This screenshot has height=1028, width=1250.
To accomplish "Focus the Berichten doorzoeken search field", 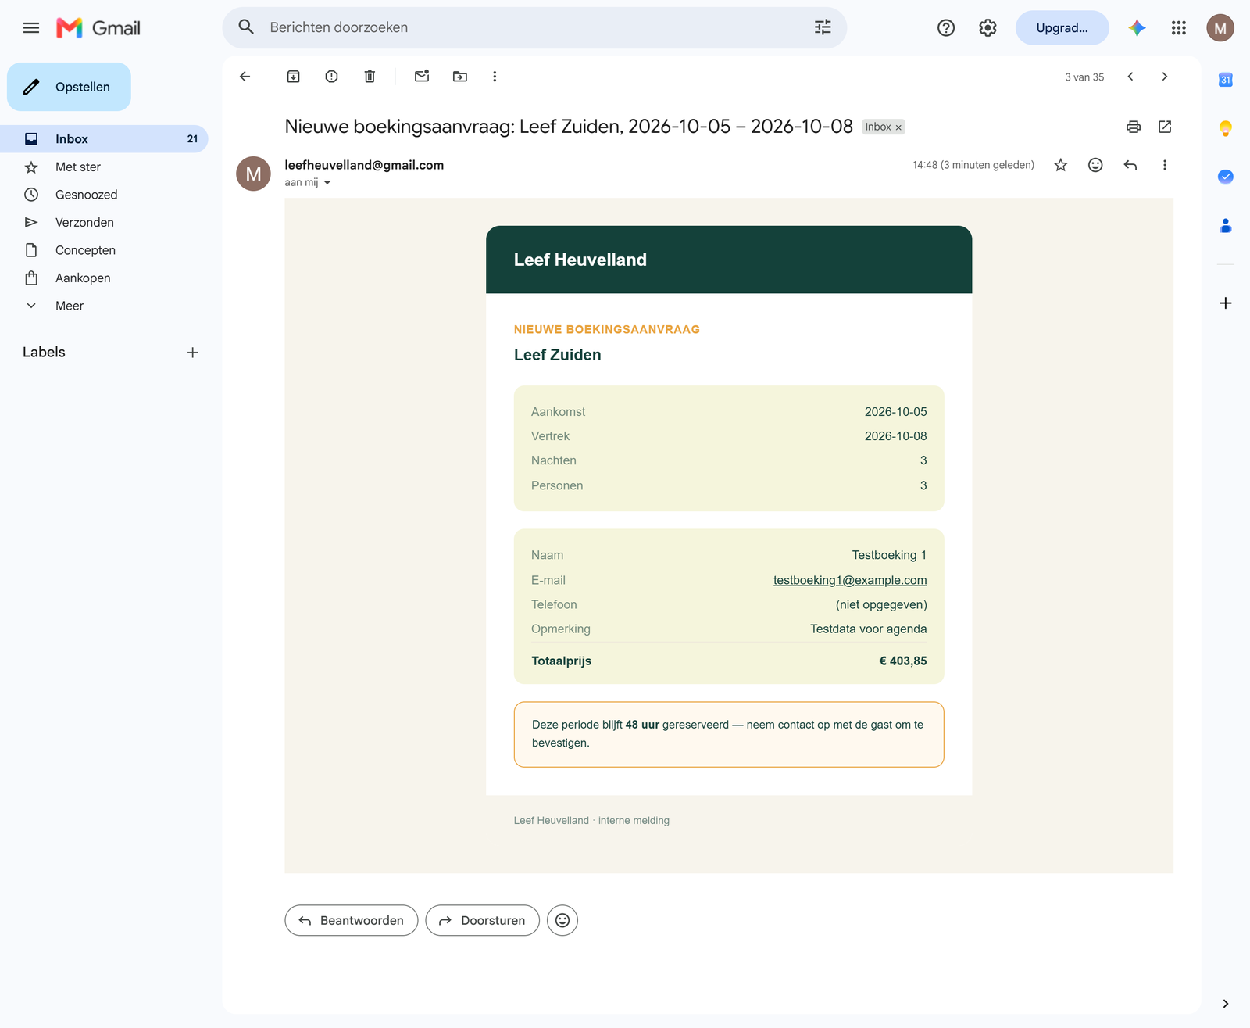I will [x=534, y=27].
